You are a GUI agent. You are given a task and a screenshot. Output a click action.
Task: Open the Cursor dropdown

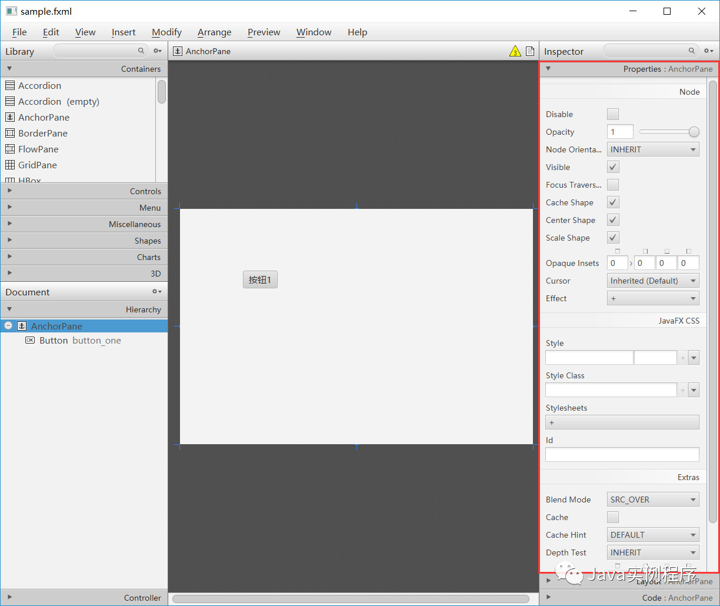pyautogui.click(x=653, y=280)
